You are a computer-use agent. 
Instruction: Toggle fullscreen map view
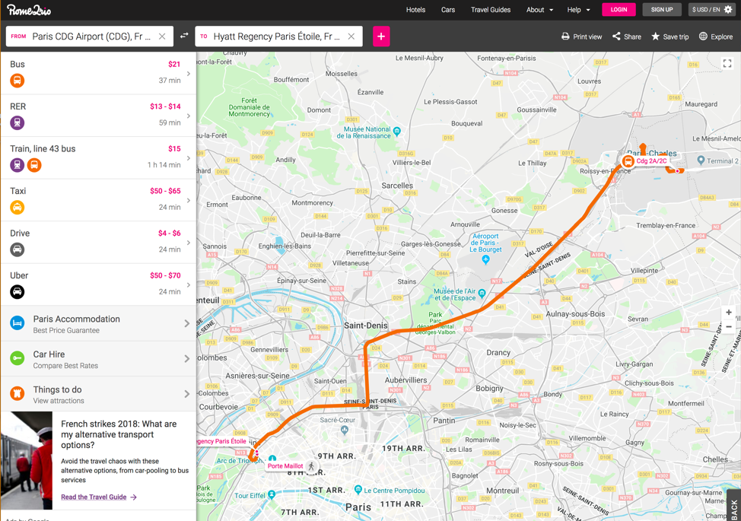[x=727, y=64]
